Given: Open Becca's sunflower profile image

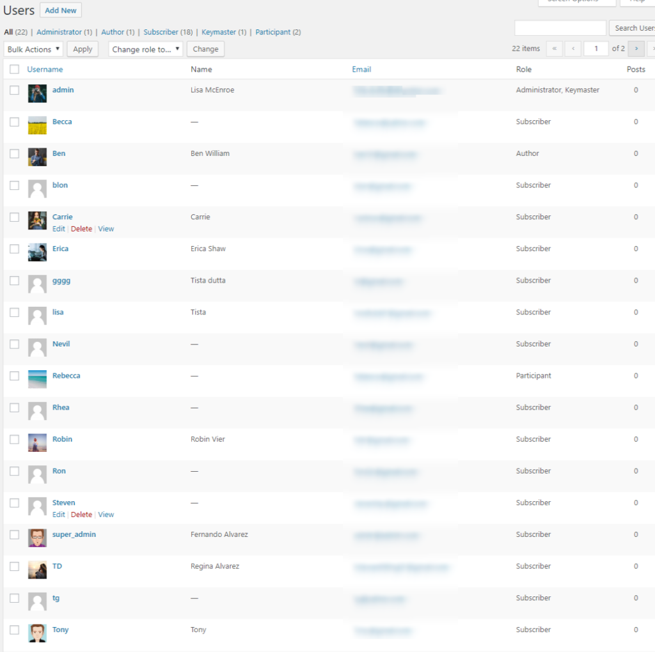Looking at the screenshot, I should coord(36,126).
